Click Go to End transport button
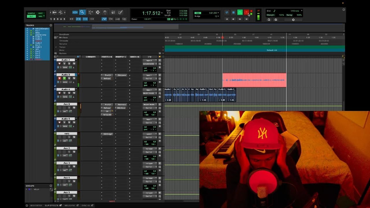Viewport: 370px width, 208px height. [246, 19]
